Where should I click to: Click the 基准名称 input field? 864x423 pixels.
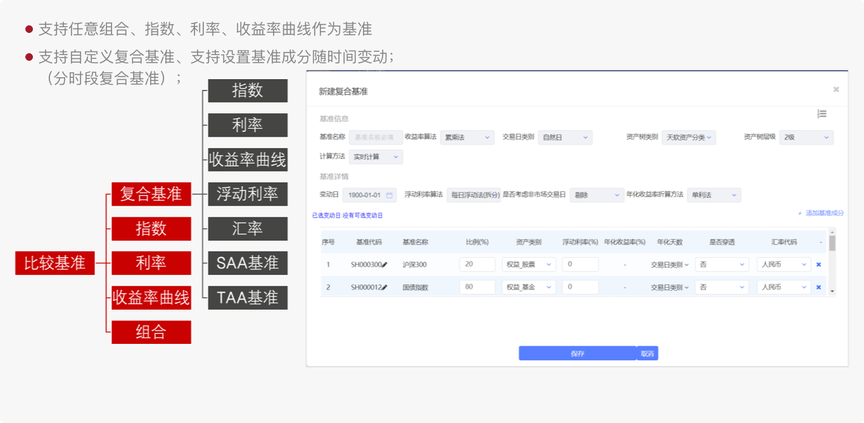375,137
